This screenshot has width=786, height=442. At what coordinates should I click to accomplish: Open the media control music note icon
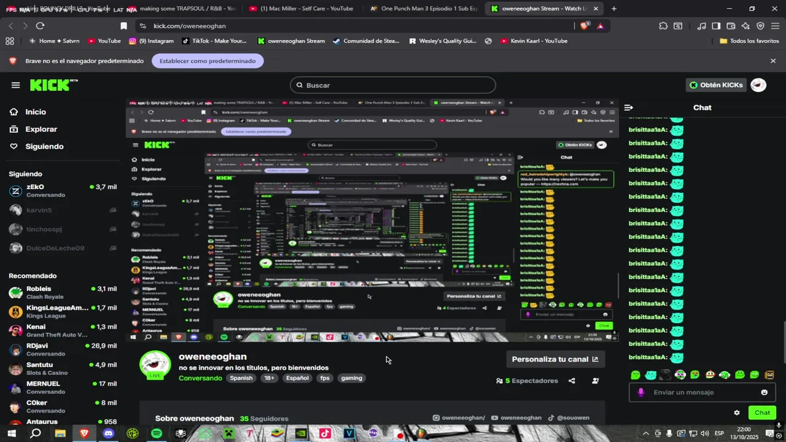[x=702, y=26]
